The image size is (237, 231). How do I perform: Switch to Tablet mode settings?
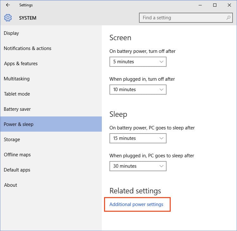point(17,94)
